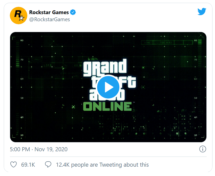Open the @RockstarGames handle link

click(x=50, y=19)
